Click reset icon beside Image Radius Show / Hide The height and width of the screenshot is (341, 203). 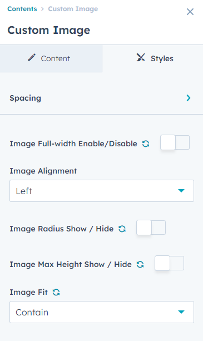122,229
